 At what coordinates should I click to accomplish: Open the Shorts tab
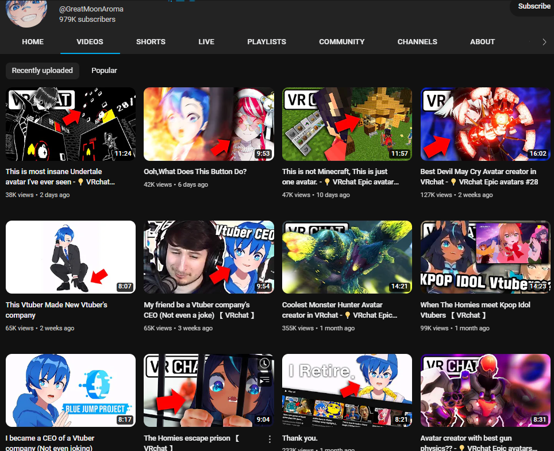click(151, 42)
